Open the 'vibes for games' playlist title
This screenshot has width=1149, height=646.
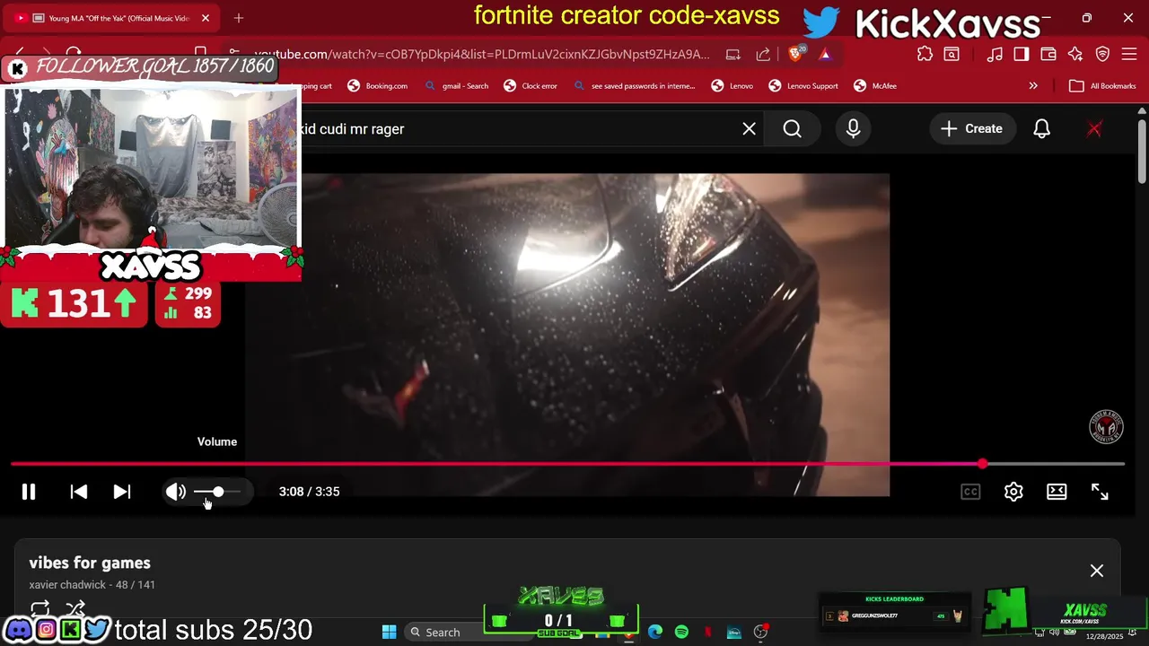pyautogui.click(x=90, y=563)
